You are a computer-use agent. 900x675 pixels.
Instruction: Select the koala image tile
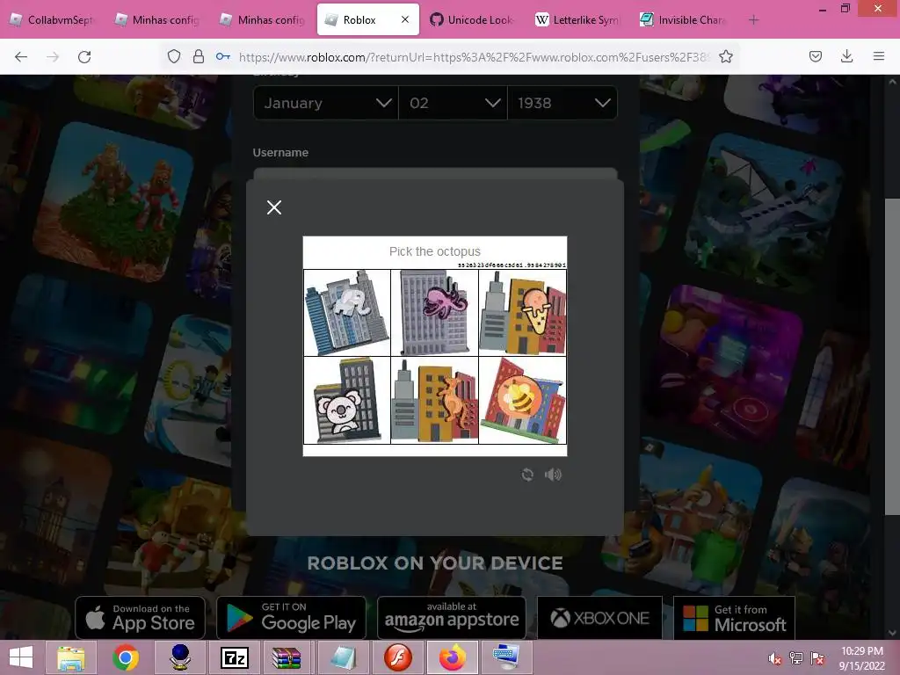pyautogui.click(x=346, y=400)
